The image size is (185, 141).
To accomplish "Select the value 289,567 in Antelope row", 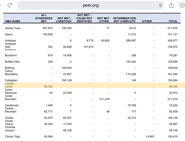I will 131,41.
